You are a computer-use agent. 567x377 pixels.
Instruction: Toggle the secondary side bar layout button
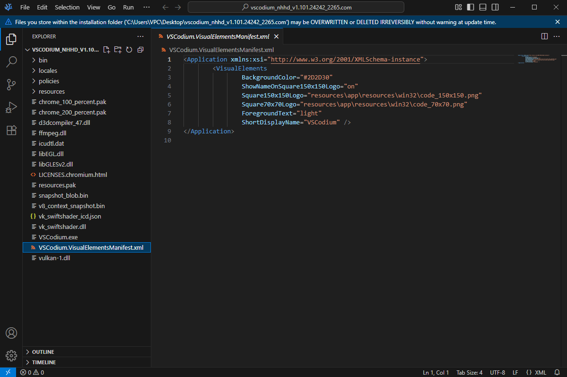click(x=495, y=7)
